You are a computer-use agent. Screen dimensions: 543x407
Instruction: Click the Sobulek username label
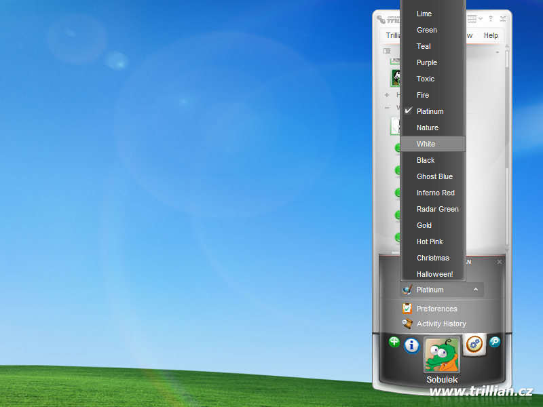442,380
